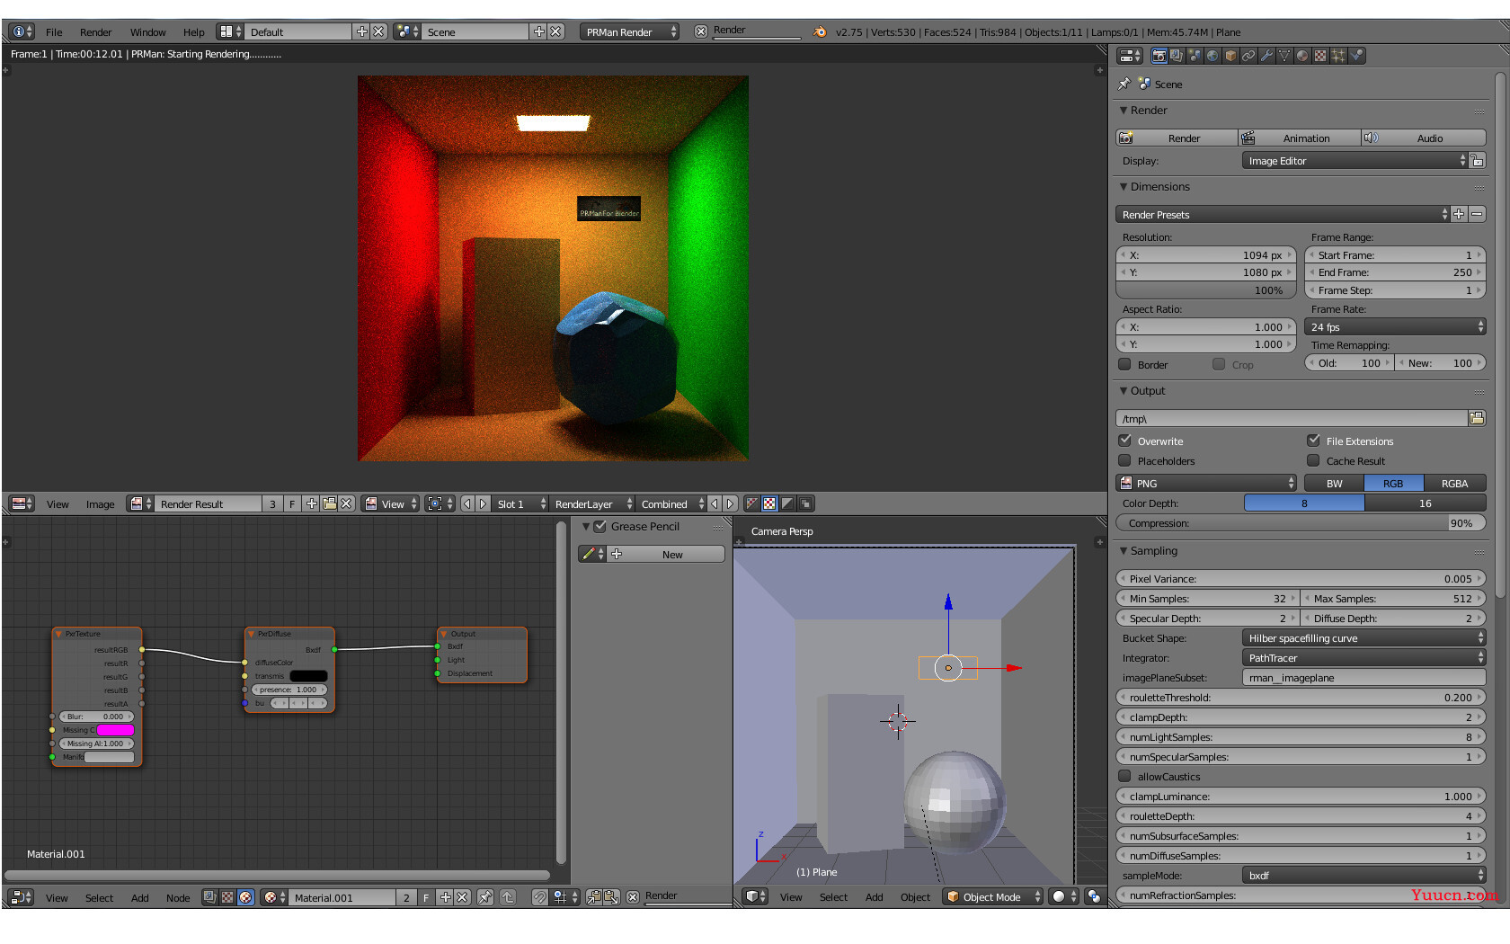Select BW color mode
Image resolution: width=1510 pixels, height=944 pixels.
tap(1334, 483)
